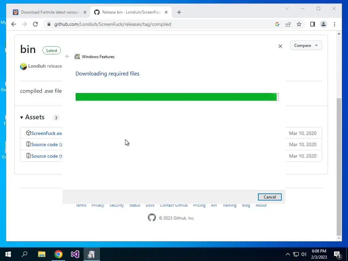Open About footer link
348x261 pixels.
click(x=261, y=205)
